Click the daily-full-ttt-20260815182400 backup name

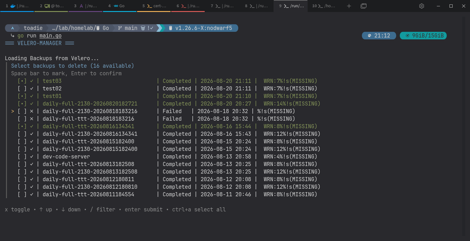(88, 141)
